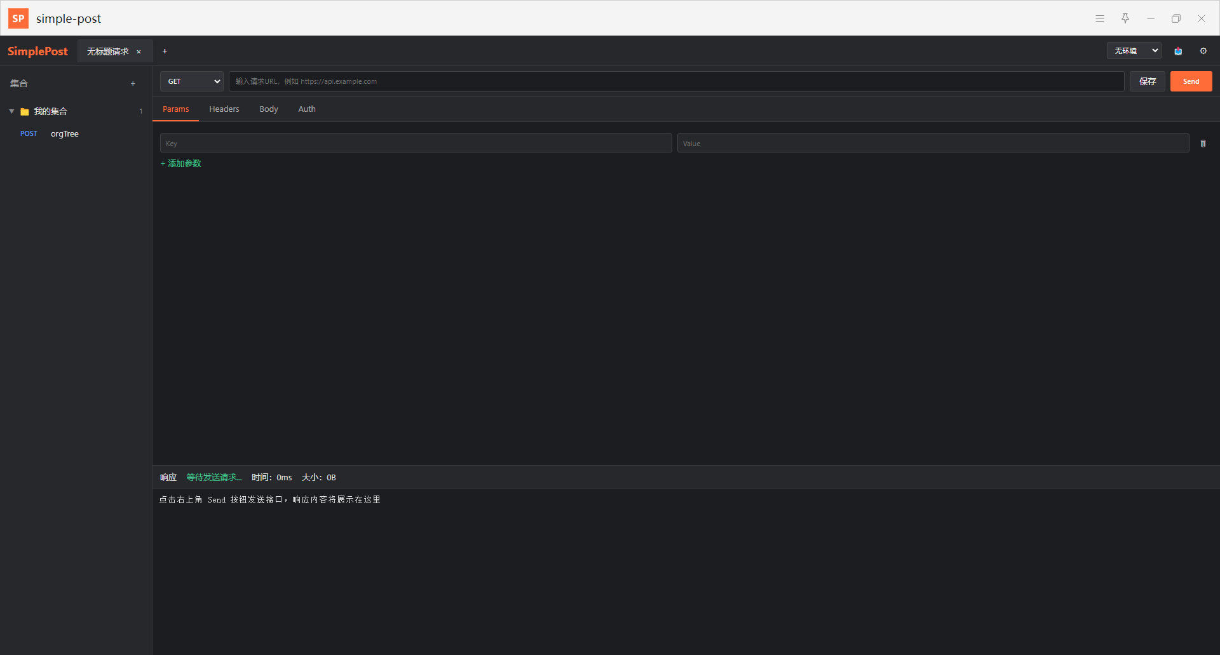Send the request with Send button
The width and height of the screenshot is (1220, 655).
pyautogui.click(x=1191, y=81)
